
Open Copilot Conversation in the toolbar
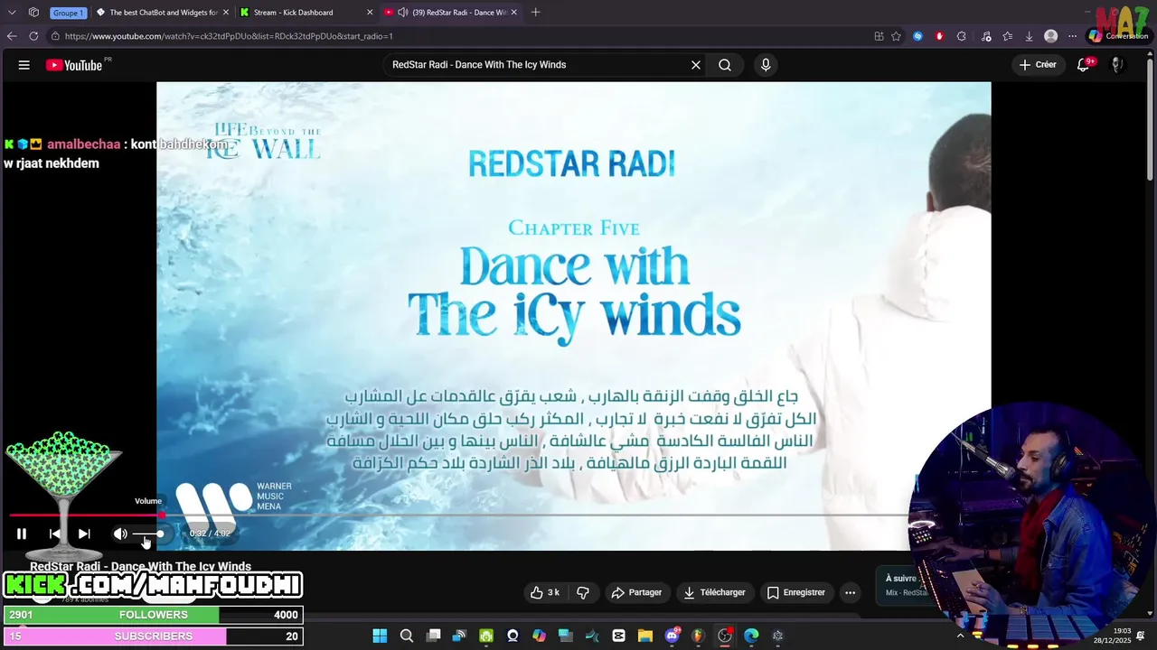[x=1118, y=36]
